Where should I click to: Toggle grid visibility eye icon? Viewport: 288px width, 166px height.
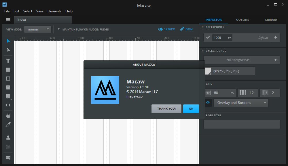208,102
